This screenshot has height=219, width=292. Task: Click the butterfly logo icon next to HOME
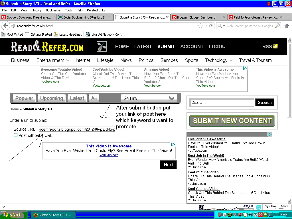click(102, 46)
